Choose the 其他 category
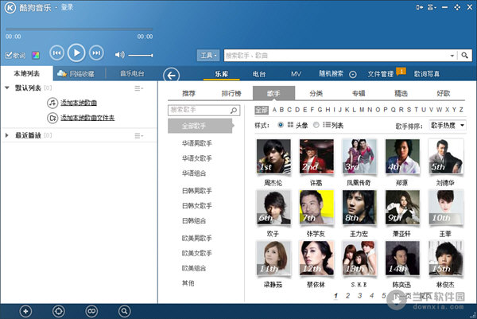 coord(188,283)
